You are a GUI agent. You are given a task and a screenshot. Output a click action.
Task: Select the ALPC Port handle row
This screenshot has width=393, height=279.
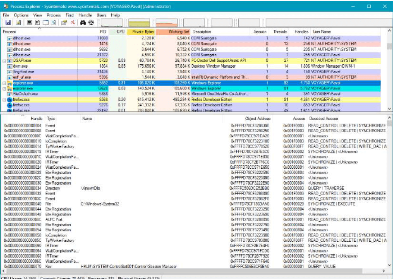coord(194,219)
